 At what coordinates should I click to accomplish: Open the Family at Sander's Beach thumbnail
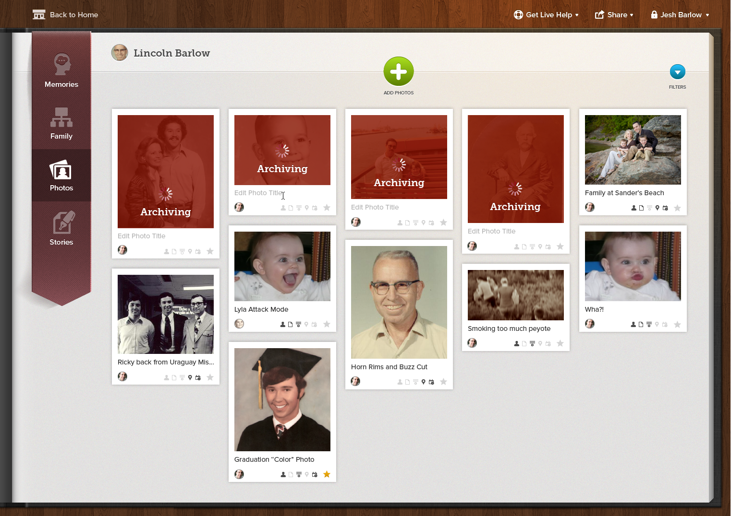[x=633, y=150]
